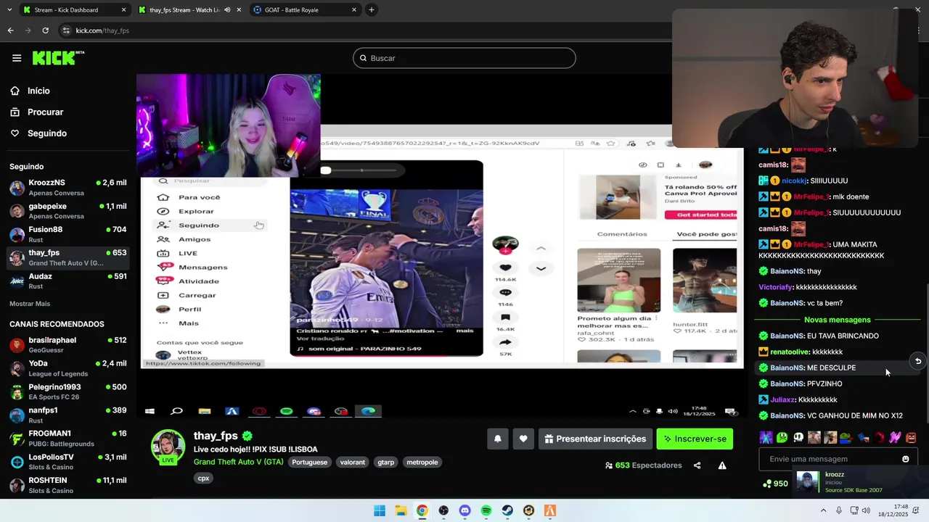The width and height of the screenshot is (929, 522).
Task: Open the chat emoji picker
Action: click(x=905, y=459)
